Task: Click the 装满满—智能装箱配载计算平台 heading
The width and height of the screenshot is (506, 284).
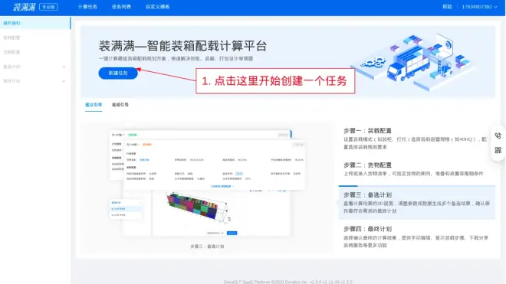Action: click(x=182, y=46)
